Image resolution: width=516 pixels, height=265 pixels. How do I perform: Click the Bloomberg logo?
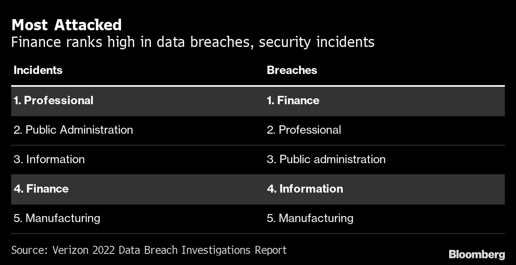[477, 255]
